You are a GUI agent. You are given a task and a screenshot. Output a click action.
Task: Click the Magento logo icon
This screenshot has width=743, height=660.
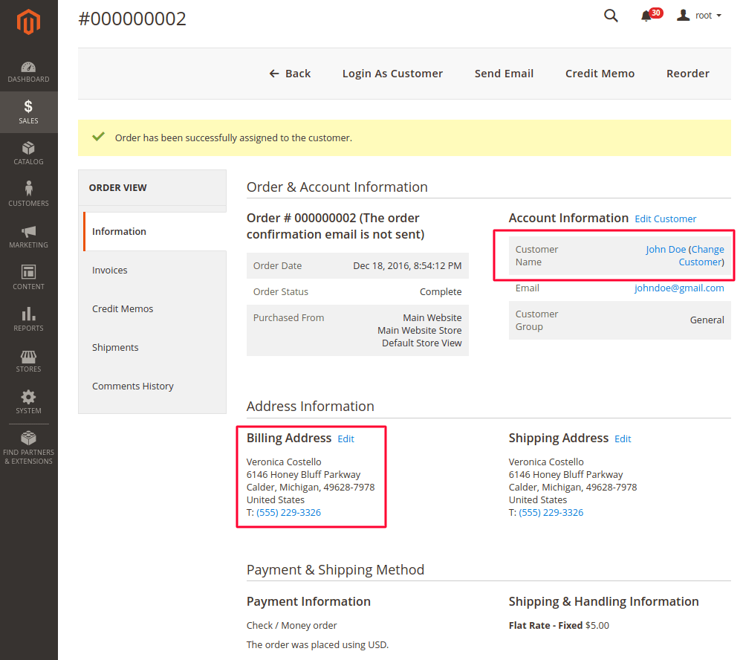click(x=28, y=22)
